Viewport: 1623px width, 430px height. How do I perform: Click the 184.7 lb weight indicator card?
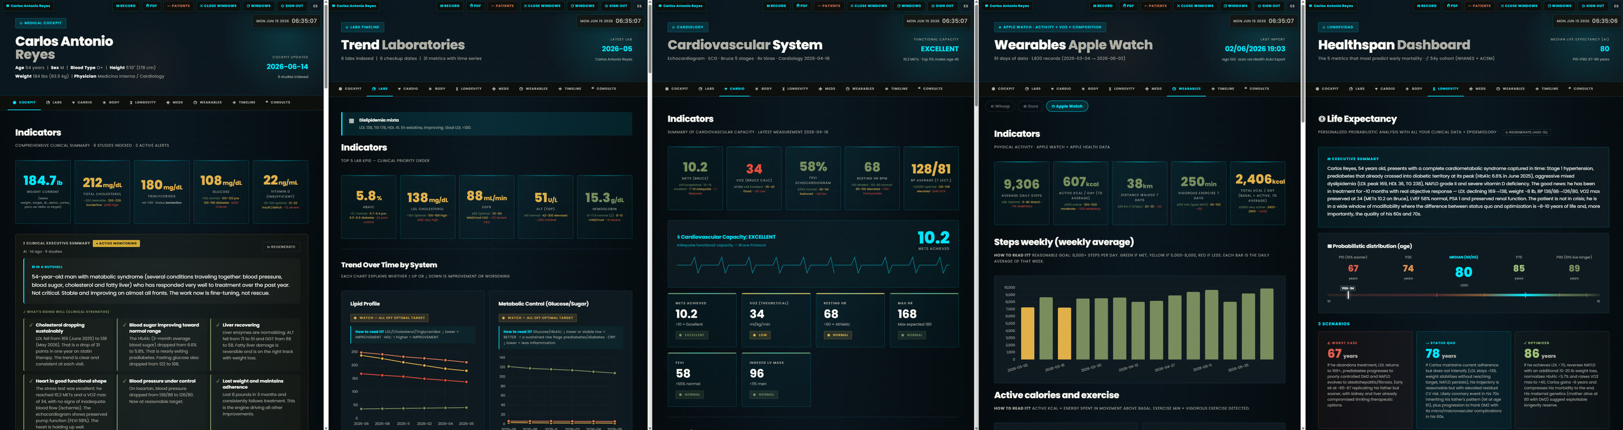(x=43, y=192)
